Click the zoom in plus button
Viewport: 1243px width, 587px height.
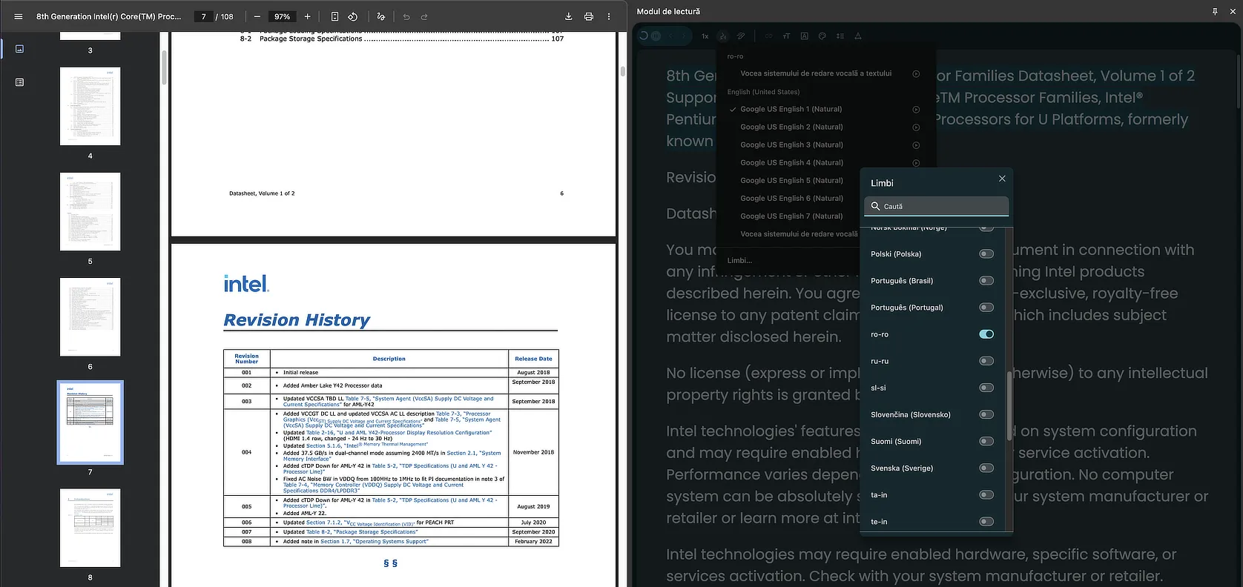308,16
